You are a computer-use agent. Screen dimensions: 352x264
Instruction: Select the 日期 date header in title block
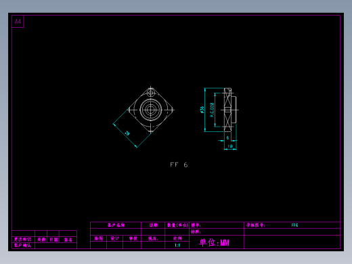153,225
